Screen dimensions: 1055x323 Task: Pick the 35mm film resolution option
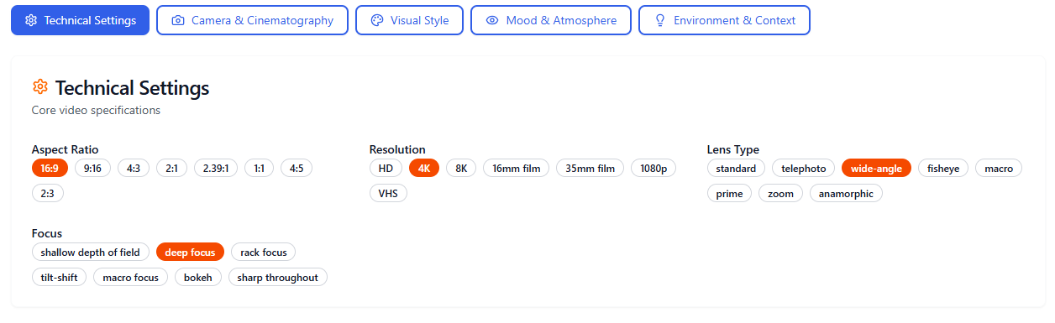click(x=590, y=168)
